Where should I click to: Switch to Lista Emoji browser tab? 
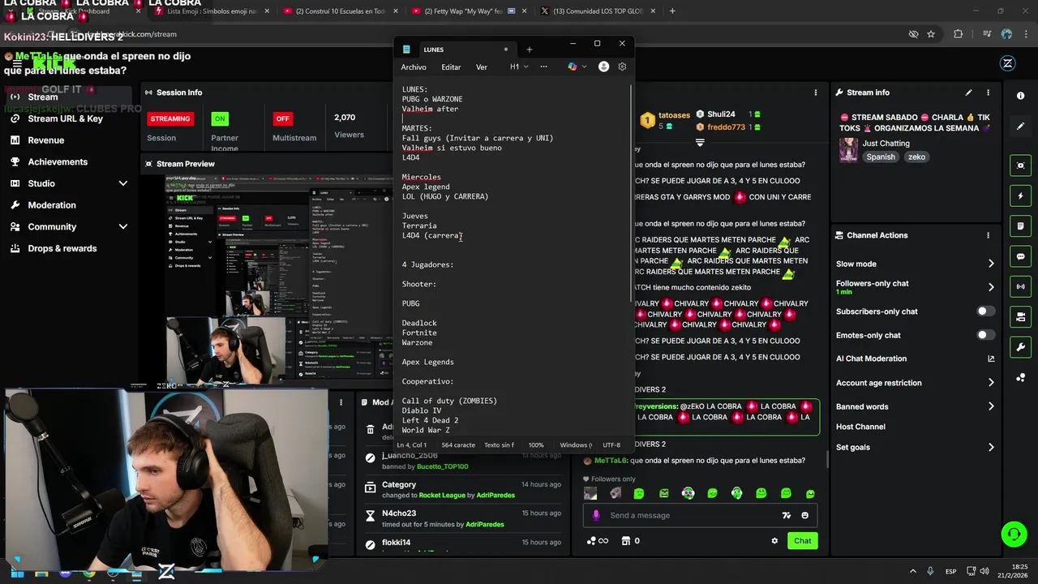pos(212,11)
